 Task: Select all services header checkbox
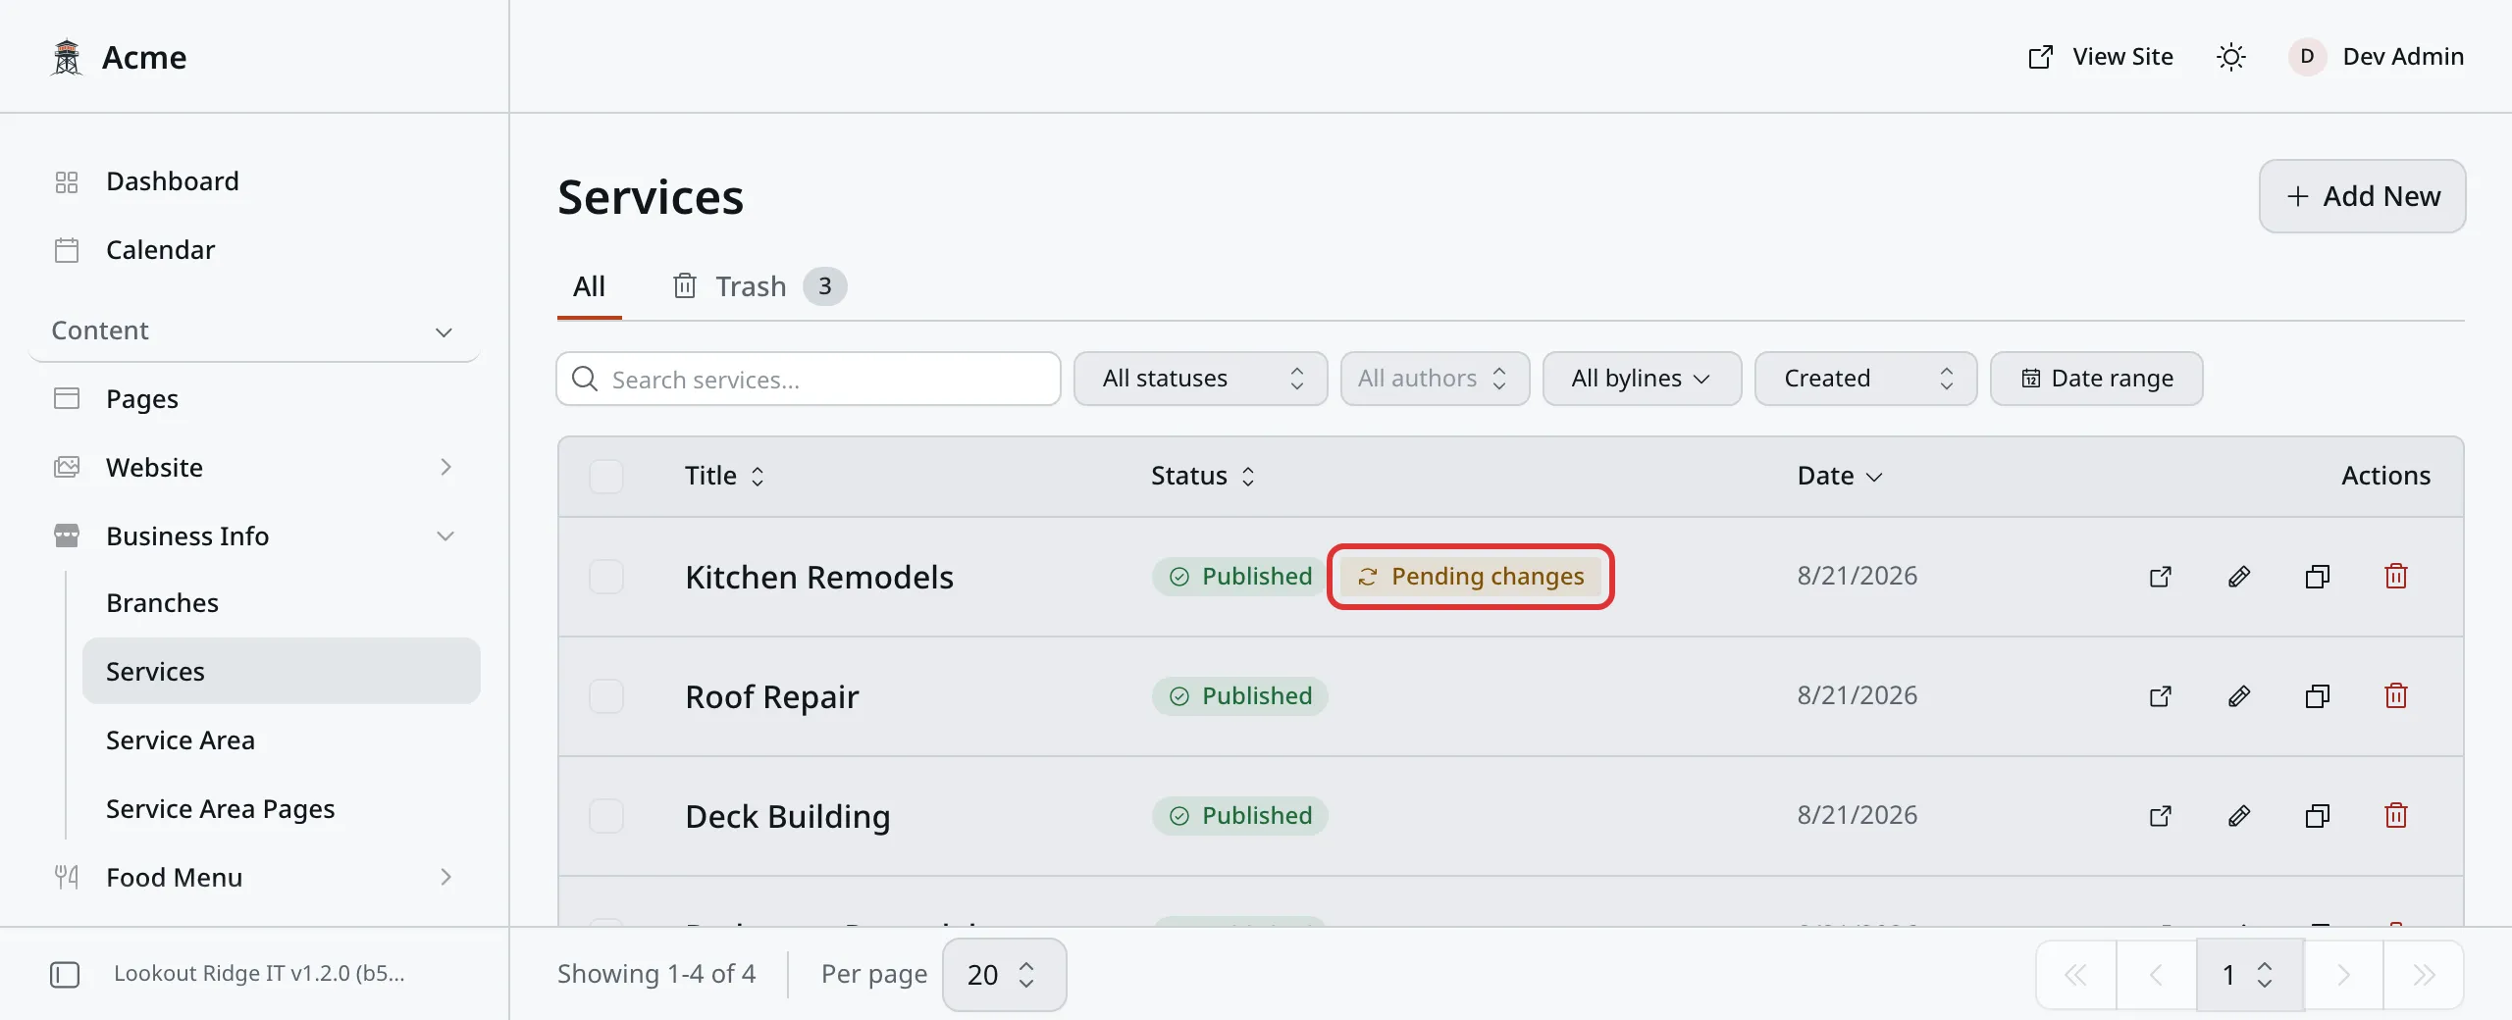click(x=606, y=477)
